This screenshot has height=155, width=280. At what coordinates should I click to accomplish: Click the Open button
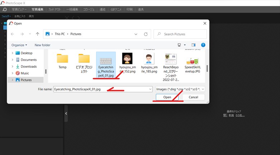(167, 97)
